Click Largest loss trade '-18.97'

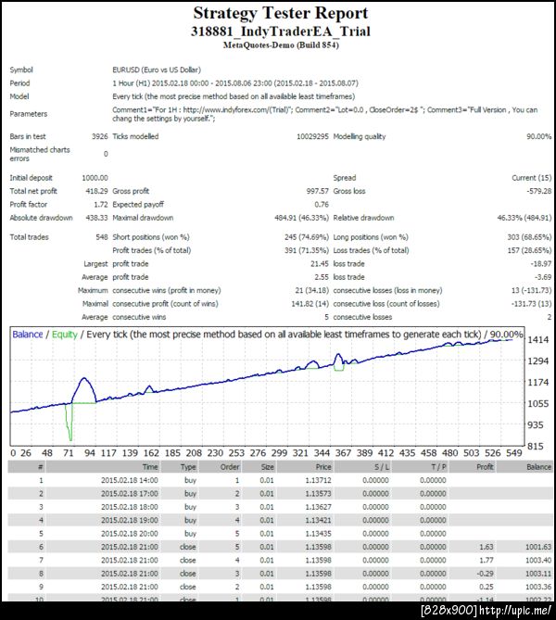(541, 264)
